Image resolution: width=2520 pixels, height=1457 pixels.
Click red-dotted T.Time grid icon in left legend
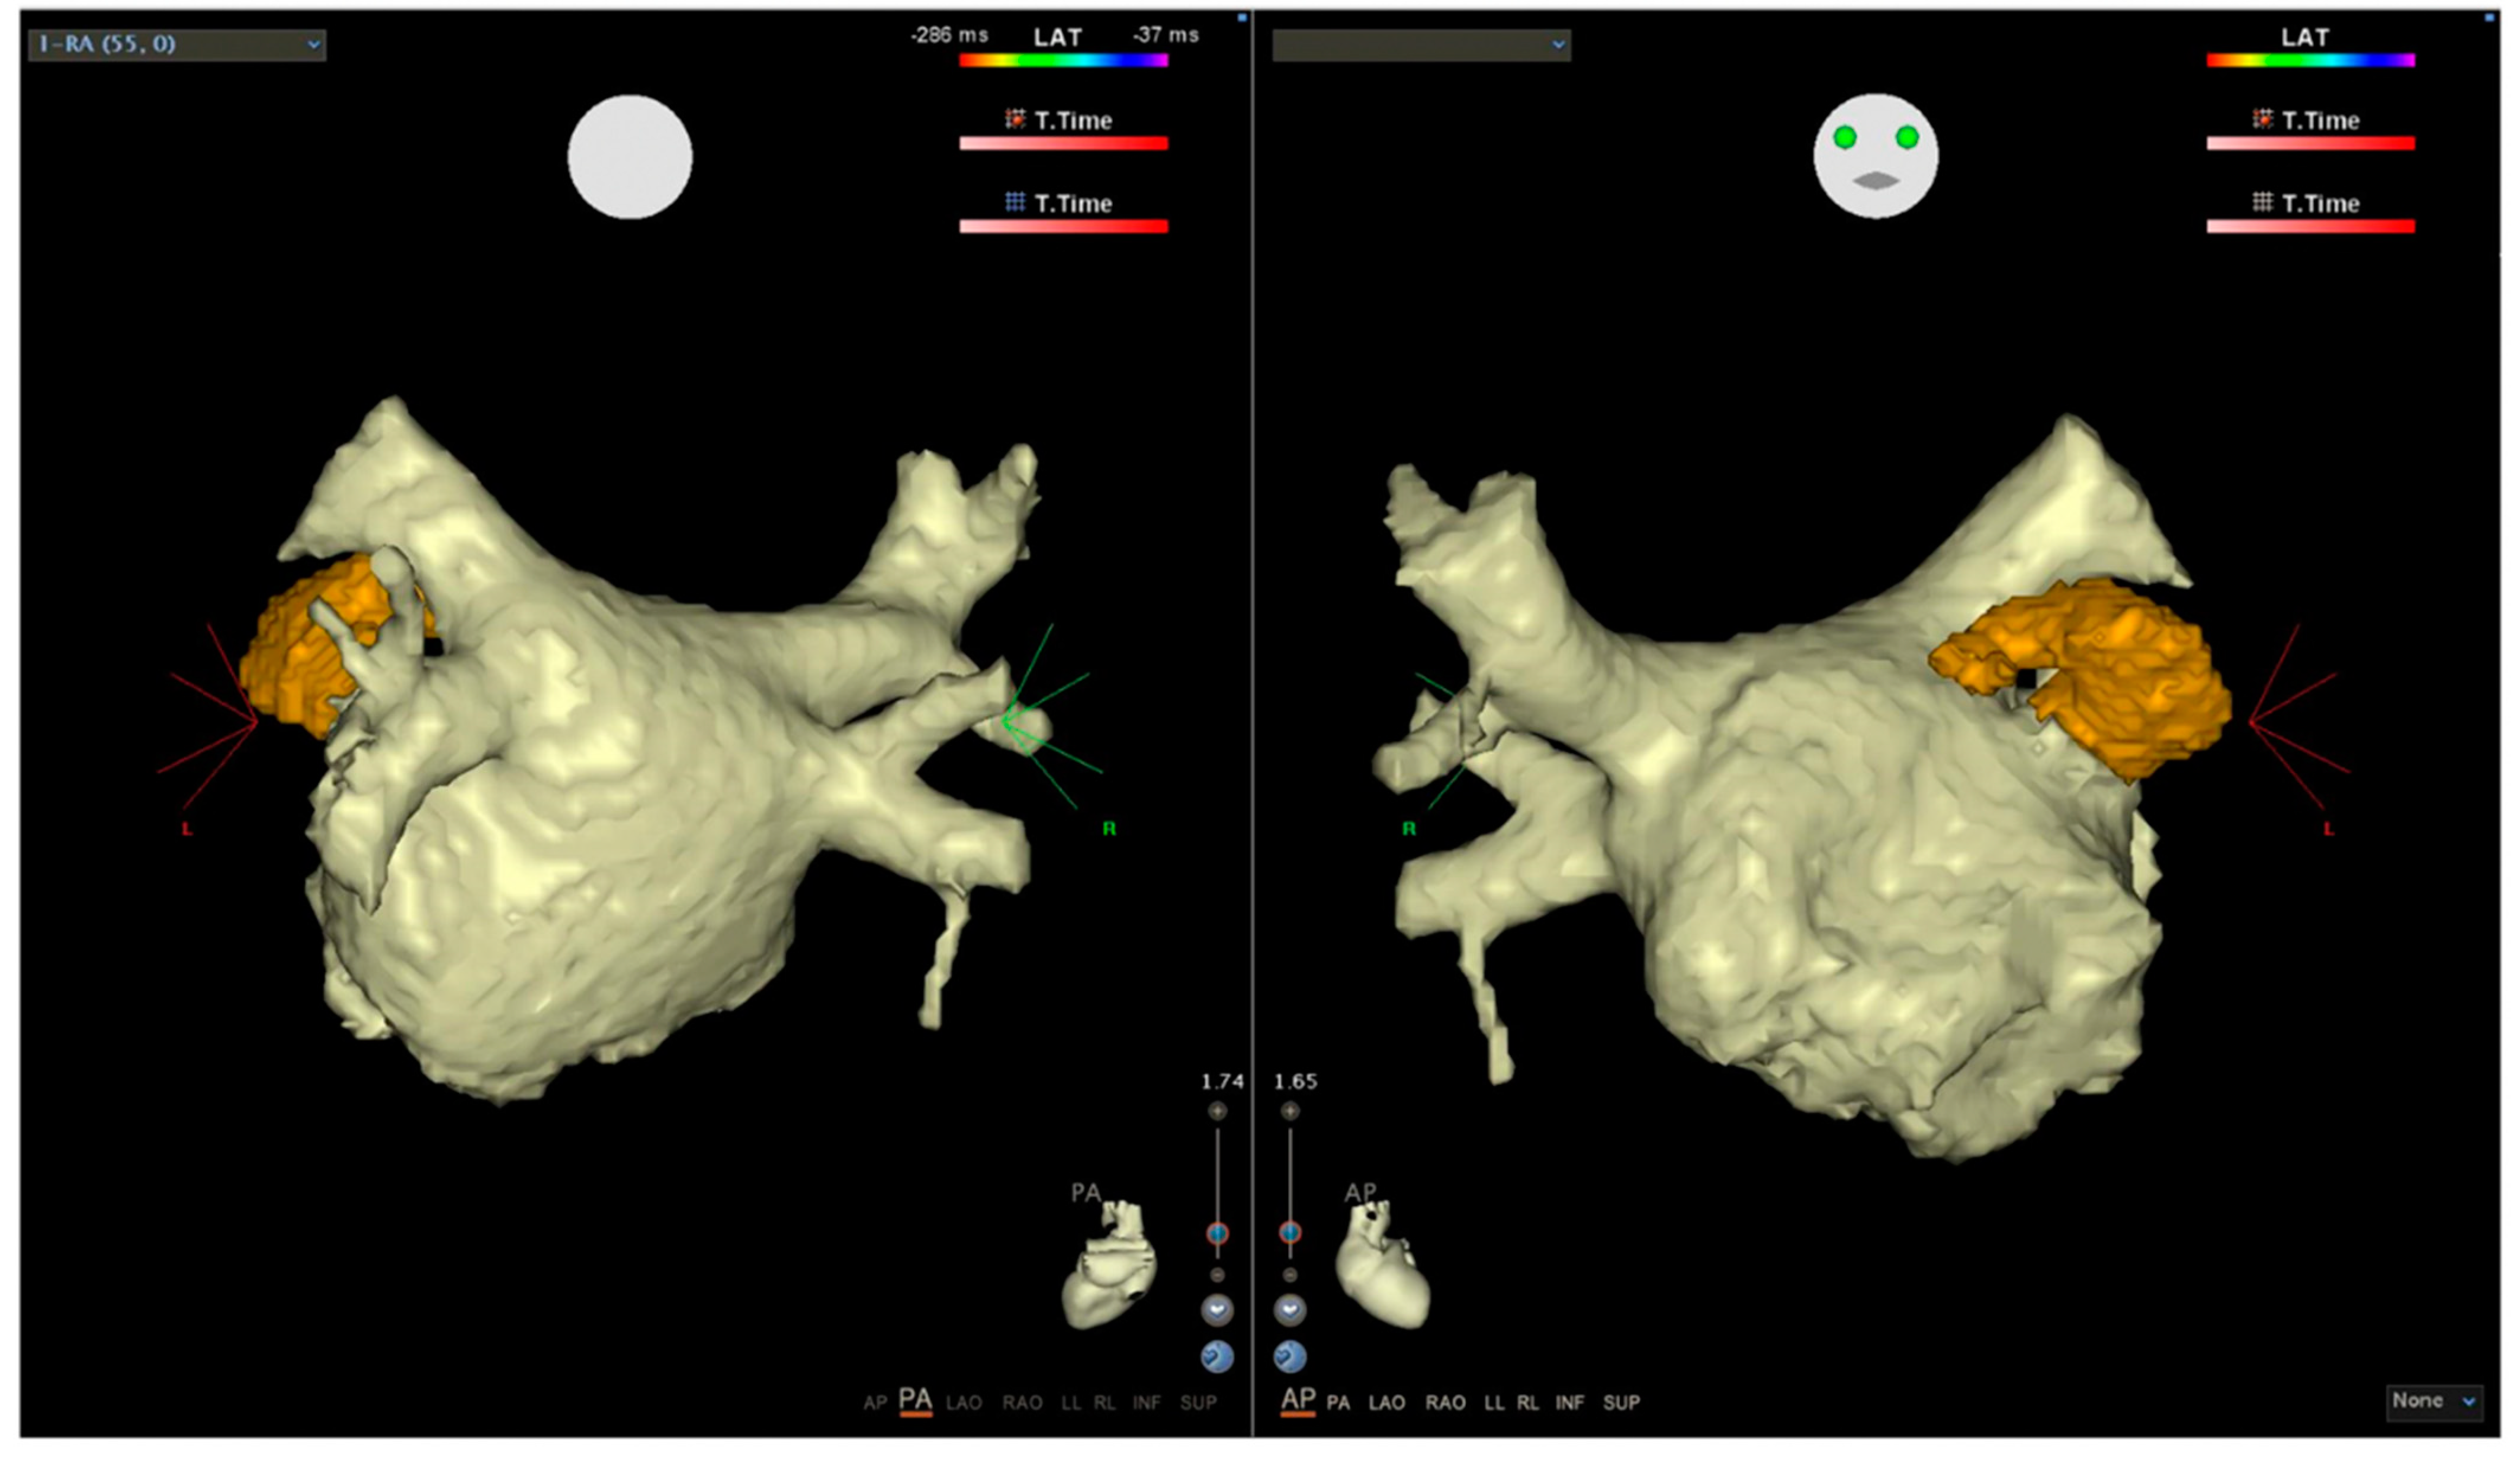(x=1015, y=120)
